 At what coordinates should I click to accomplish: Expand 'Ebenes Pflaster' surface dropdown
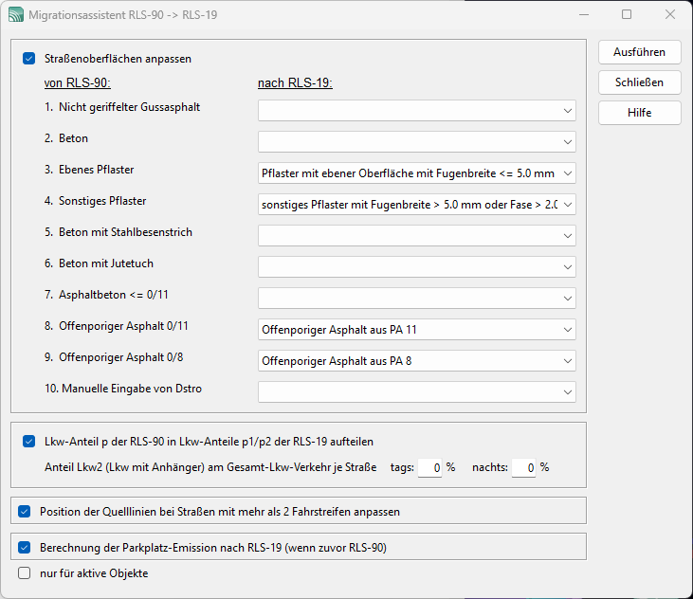tap(417, 173)
